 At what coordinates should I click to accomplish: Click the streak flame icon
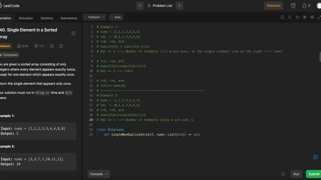click(304, 5)
